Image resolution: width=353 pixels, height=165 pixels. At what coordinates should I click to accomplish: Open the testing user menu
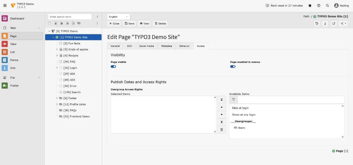coord(341,5)
